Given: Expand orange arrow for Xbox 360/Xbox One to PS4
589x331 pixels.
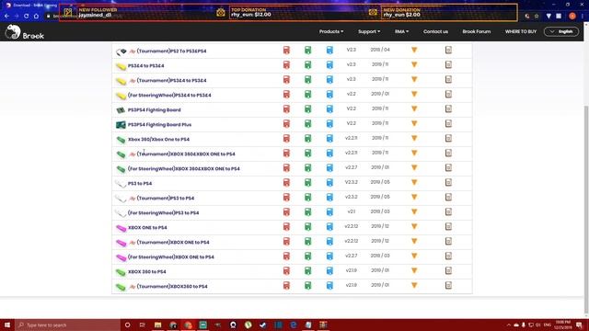Looking at the screenshot, I should (x=414, y=138).
